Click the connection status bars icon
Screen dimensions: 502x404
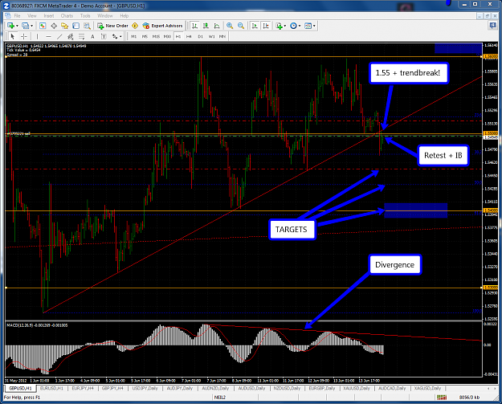coord(441,398)
